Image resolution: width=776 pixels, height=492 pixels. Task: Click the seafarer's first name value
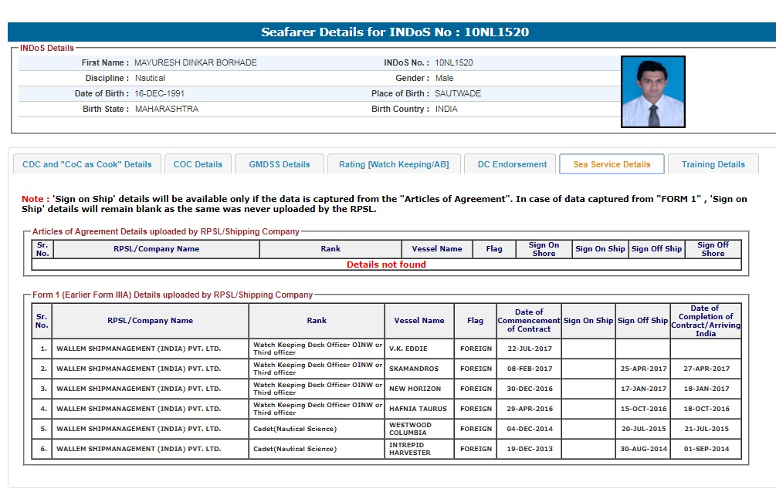pos(195,62)
